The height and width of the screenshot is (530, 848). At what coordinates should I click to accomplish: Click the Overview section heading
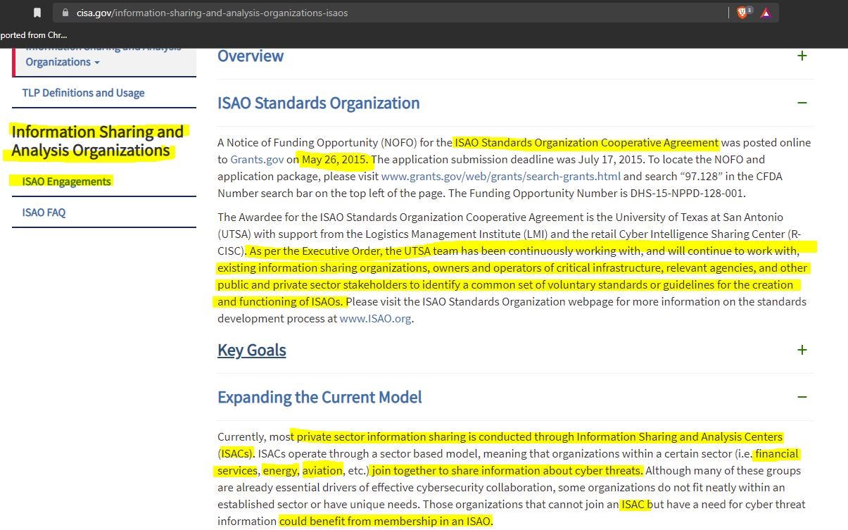251,56
